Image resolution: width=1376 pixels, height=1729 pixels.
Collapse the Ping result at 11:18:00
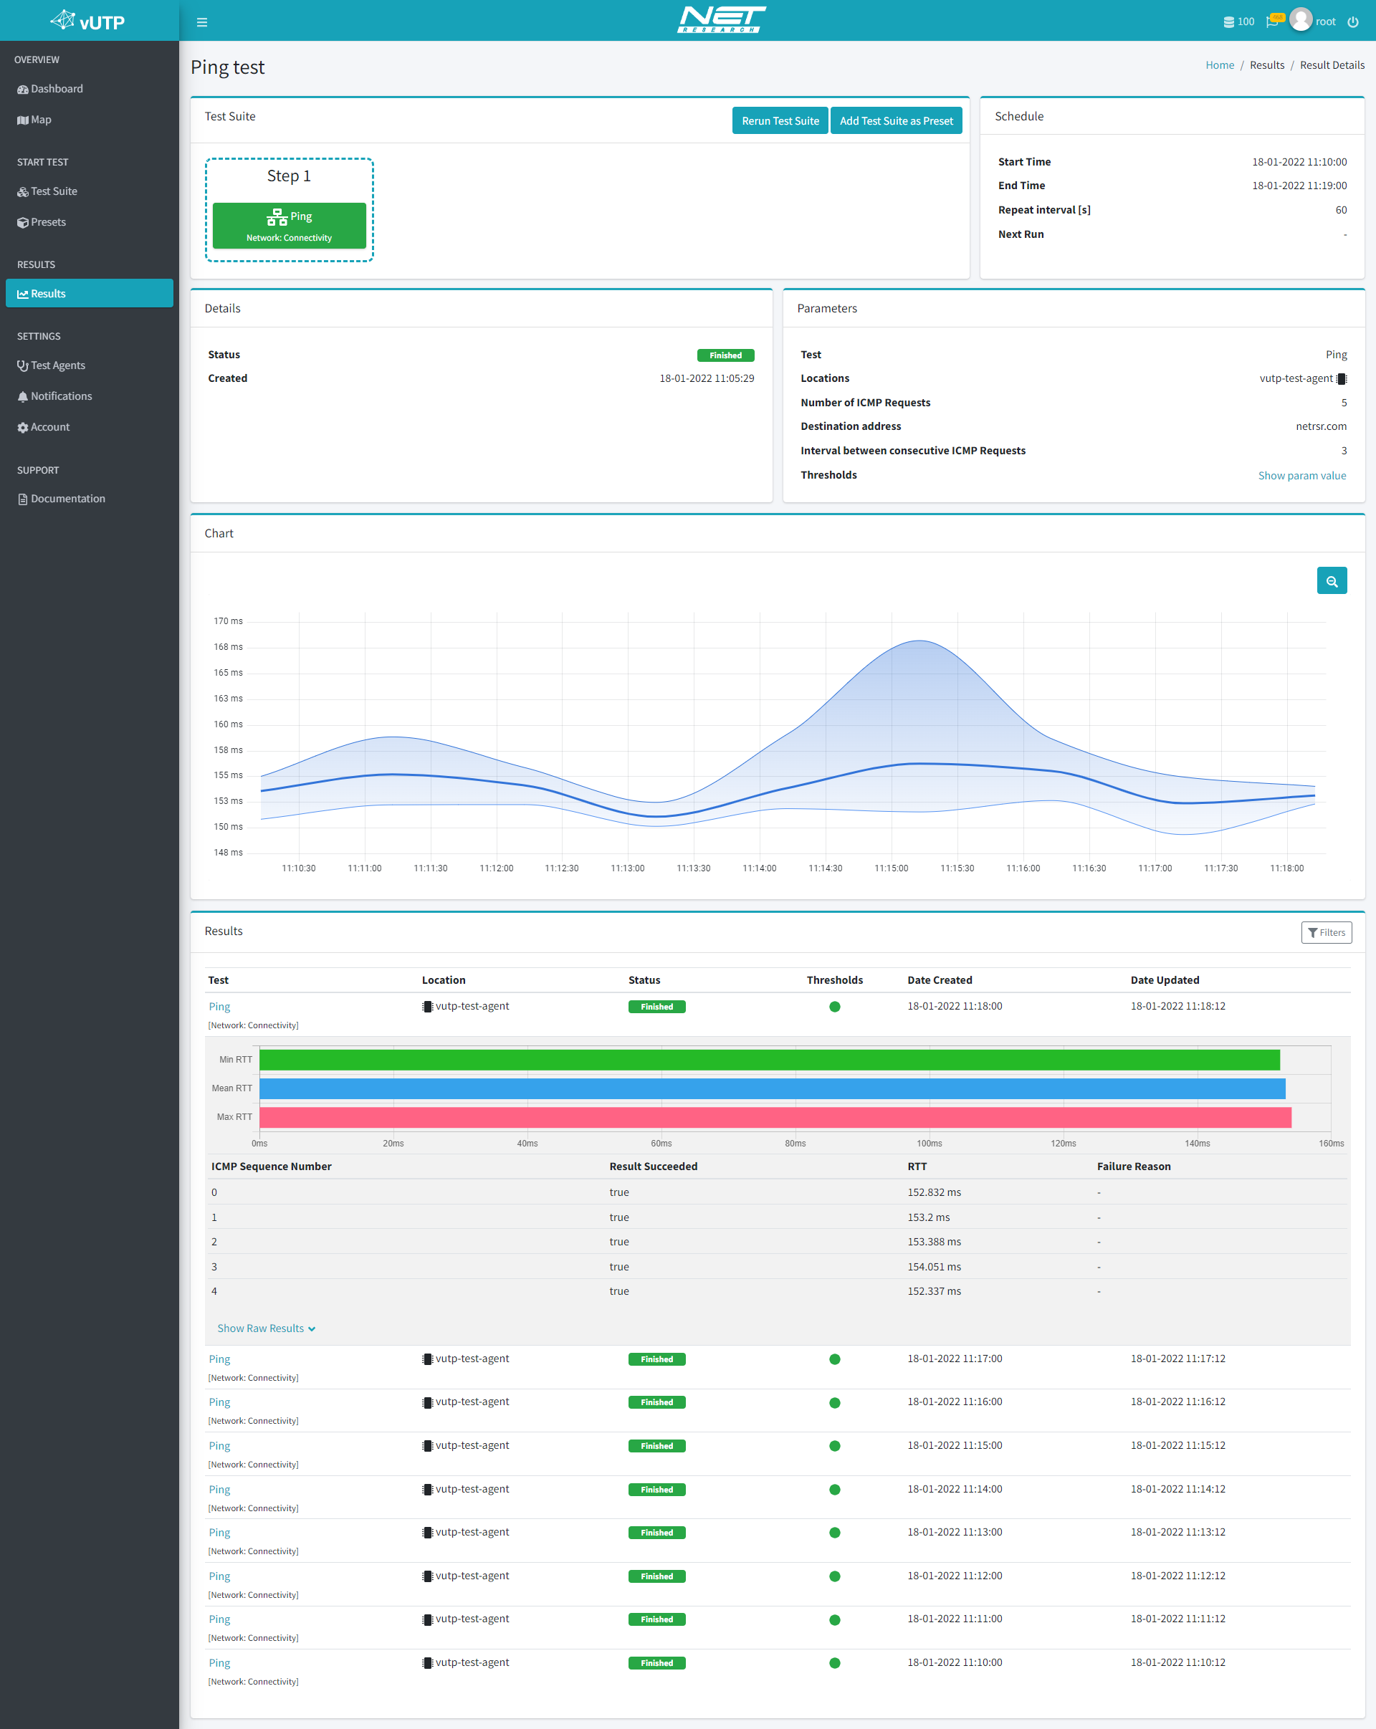coord(219,1007)
